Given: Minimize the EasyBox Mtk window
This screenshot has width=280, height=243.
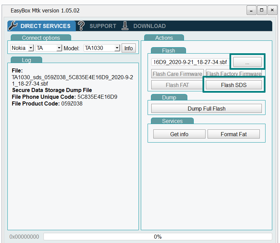Looking at the screenshot, I should click(x=251, y=10).
